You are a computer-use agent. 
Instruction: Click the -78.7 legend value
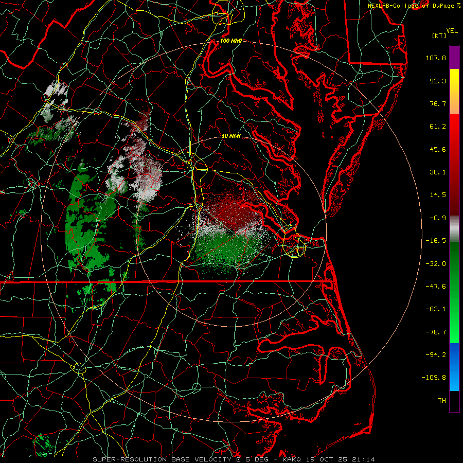click(436, 332)
